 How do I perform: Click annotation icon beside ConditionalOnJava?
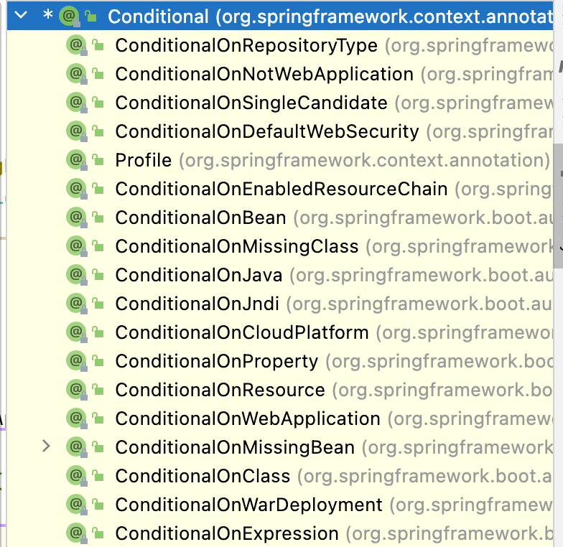(x=75, y=275)
